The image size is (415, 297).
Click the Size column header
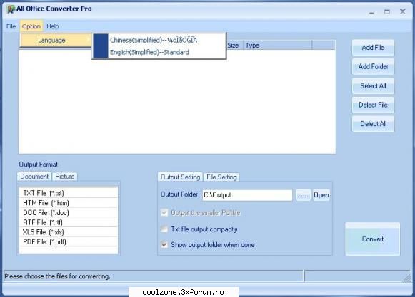(x=234, y=46)
